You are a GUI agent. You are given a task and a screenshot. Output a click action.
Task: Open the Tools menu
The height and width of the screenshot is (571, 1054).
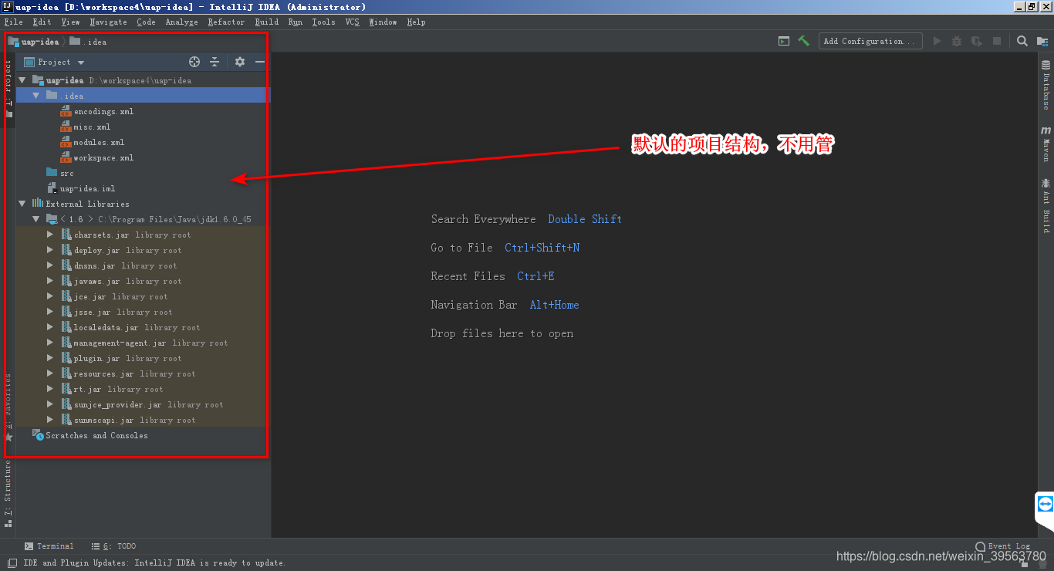click(x=323, y=22)
